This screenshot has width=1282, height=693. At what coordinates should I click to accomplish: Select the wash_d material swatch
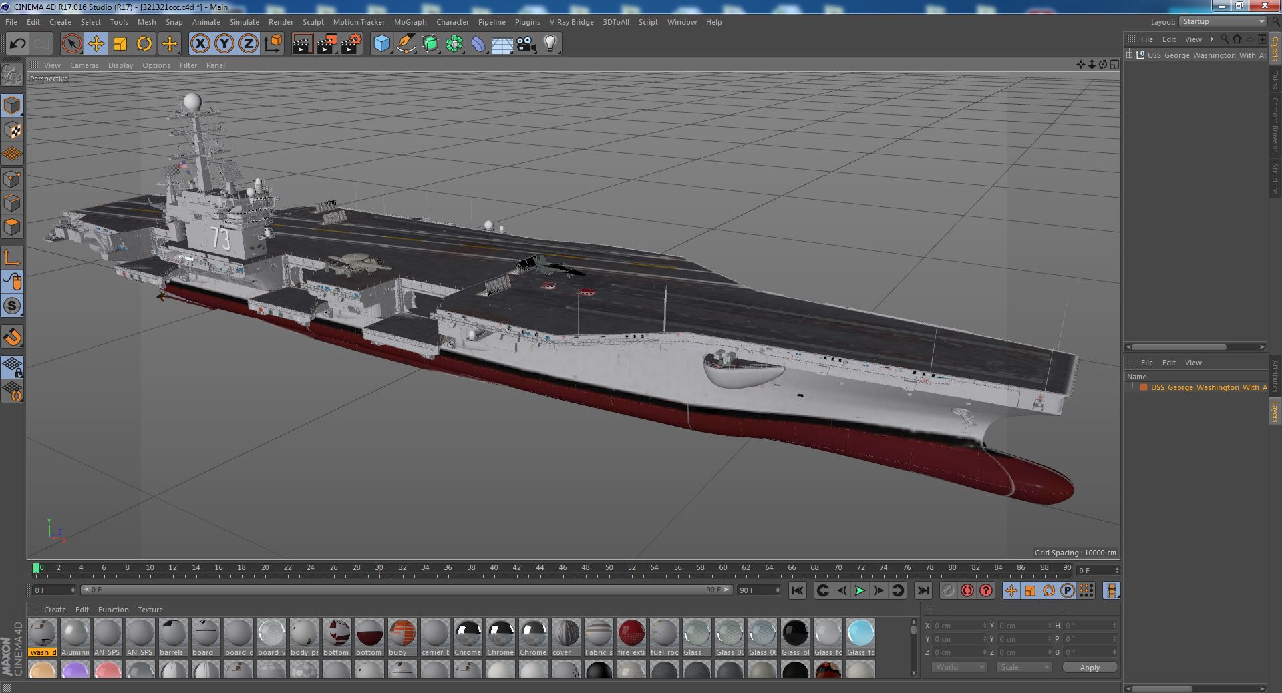42,638
